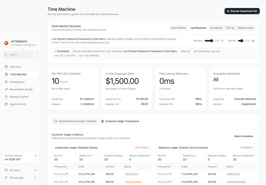Open the Overview page
This screenshot has width=266, height=185.
tap(20, 67)
